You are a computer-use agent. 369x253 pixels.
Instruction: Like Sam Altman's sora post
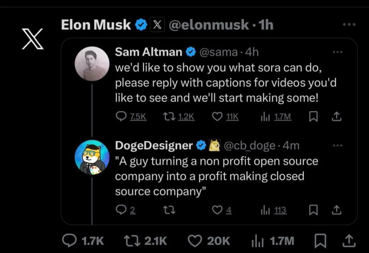pos(217,117)
